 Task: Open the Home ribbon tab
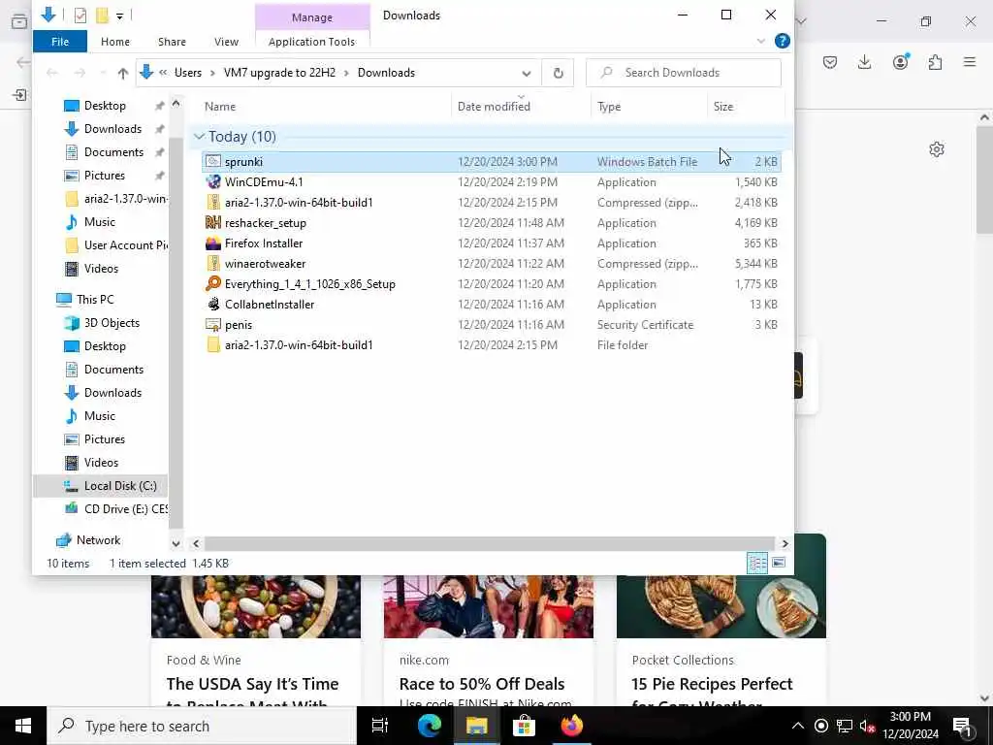tap(115, 41)
